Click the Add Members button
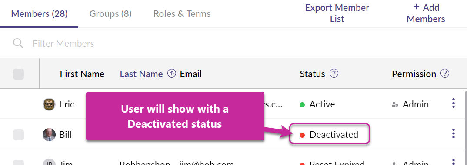The width and height of the screenshot is (467, 165). [426, 13]
